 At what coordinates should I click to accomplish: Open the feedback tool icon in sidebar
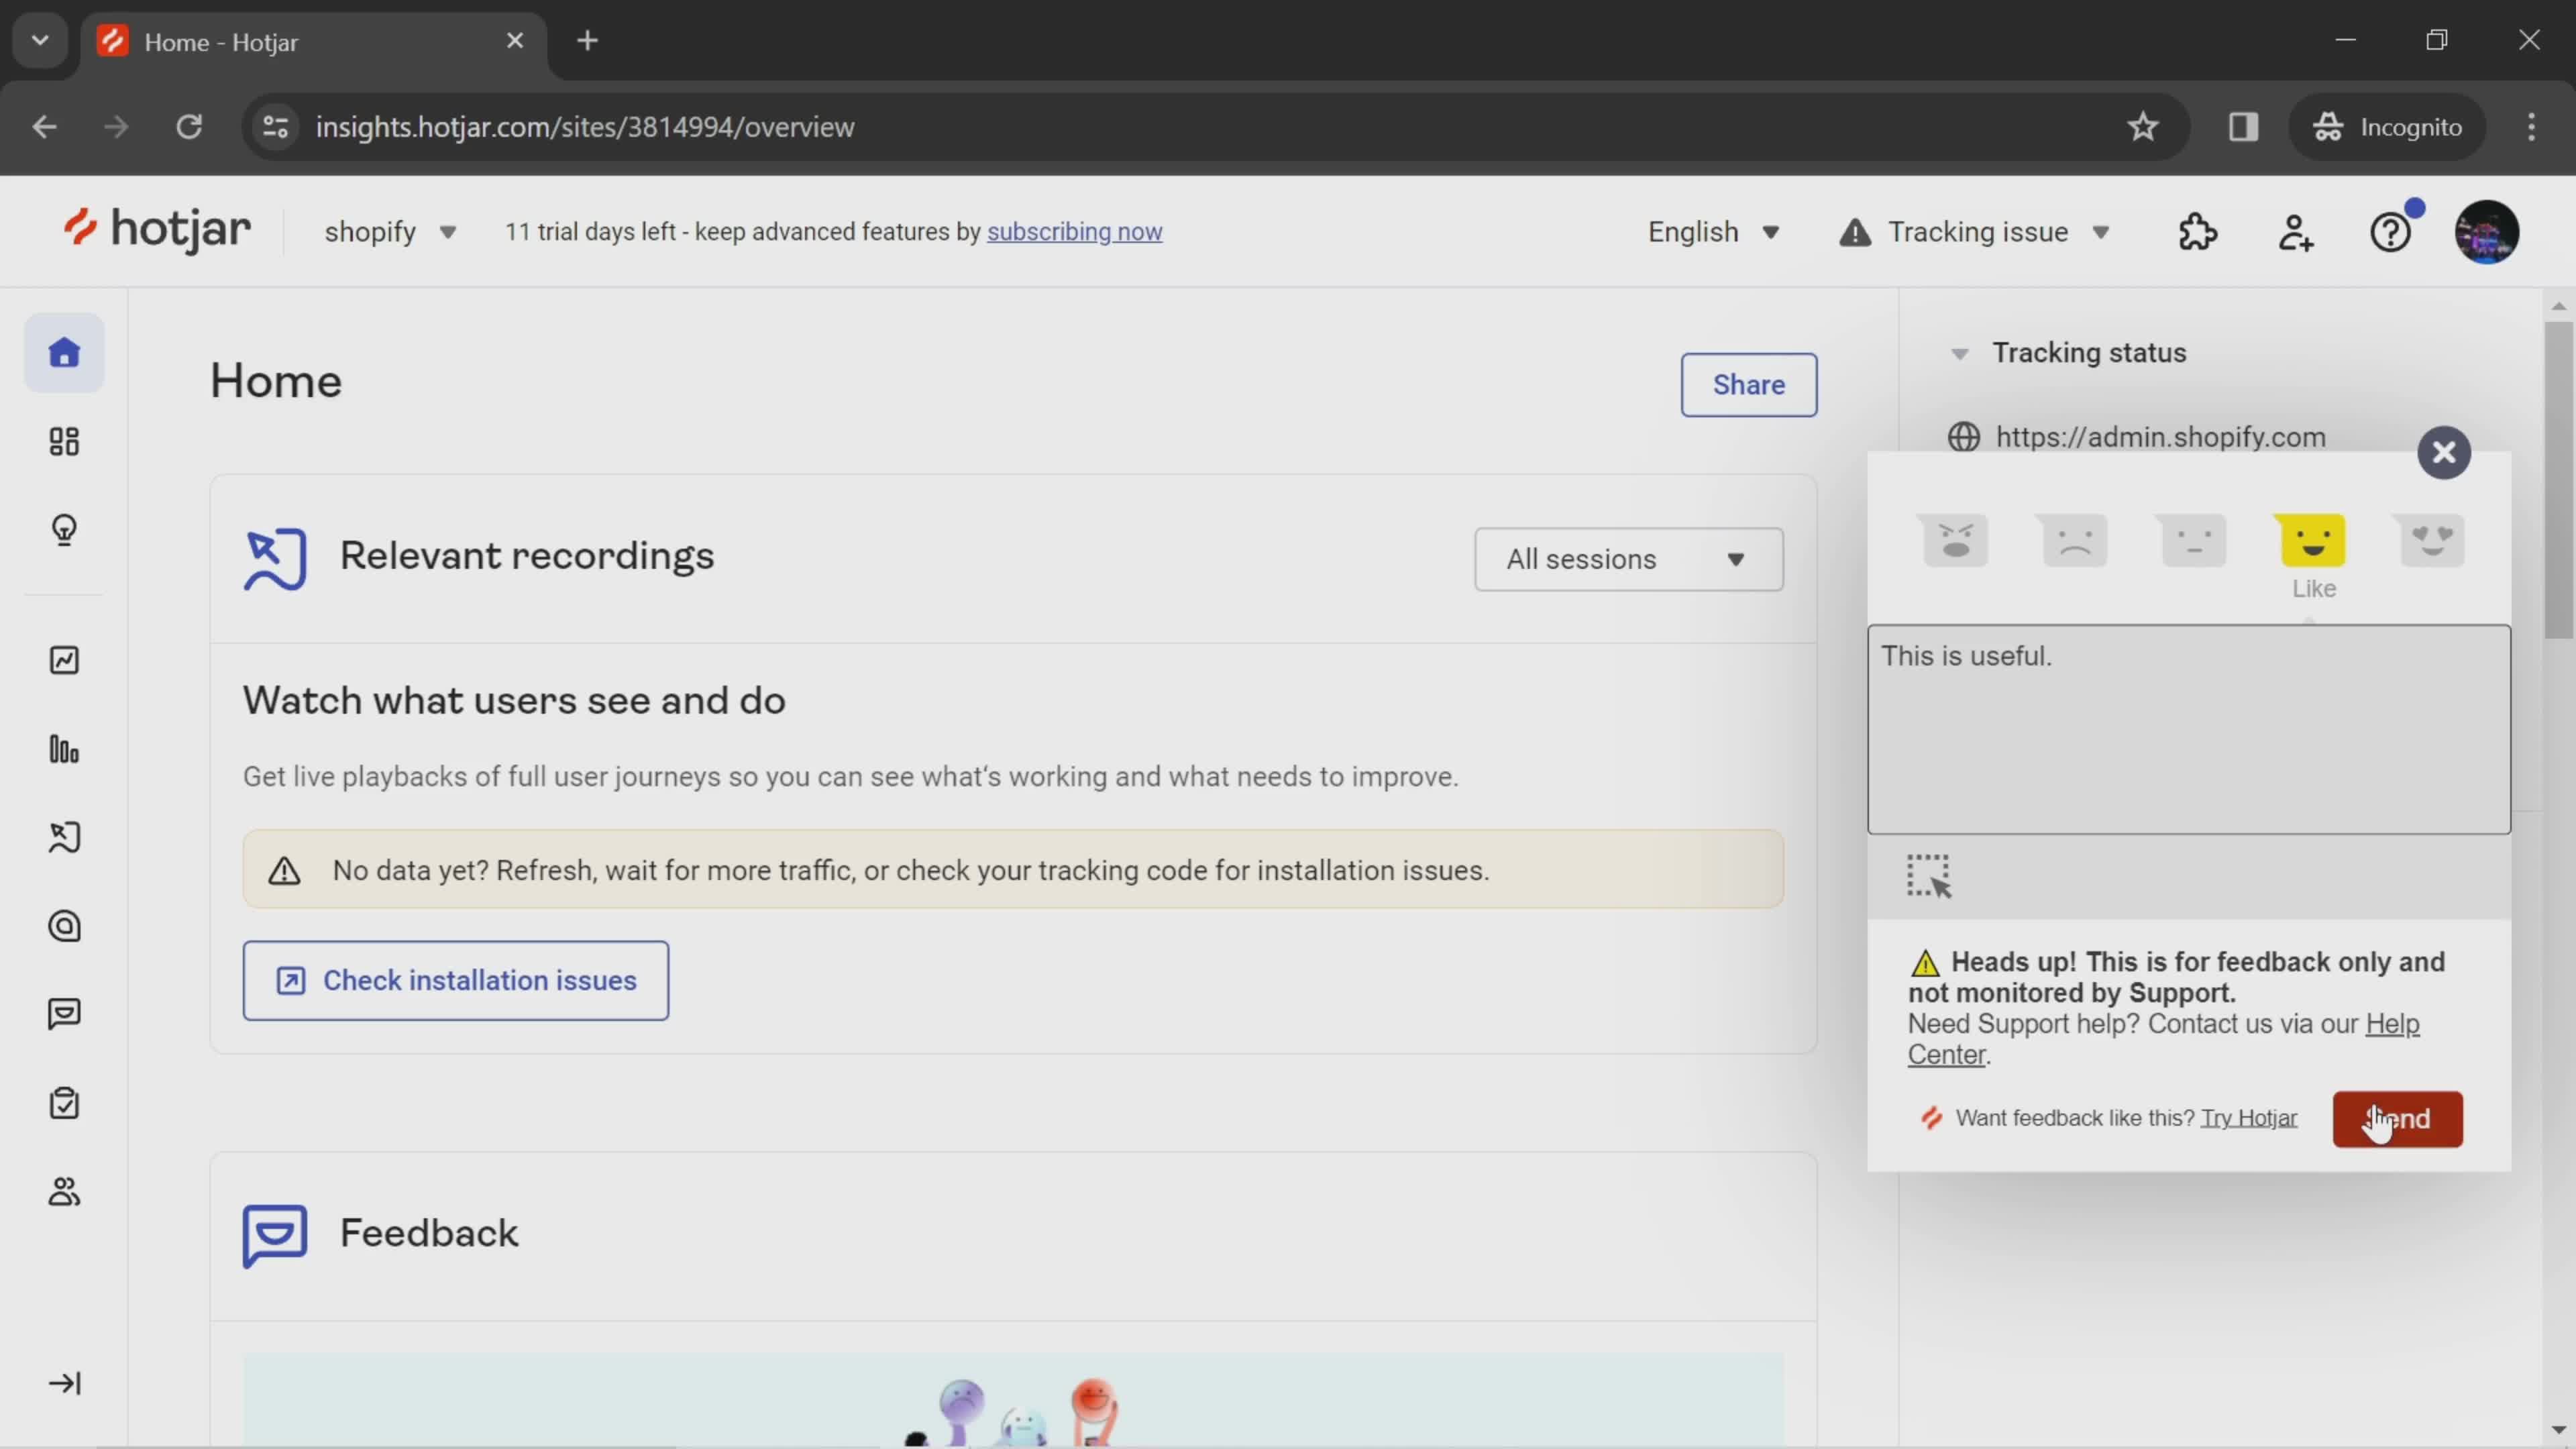click(64, 1014)
